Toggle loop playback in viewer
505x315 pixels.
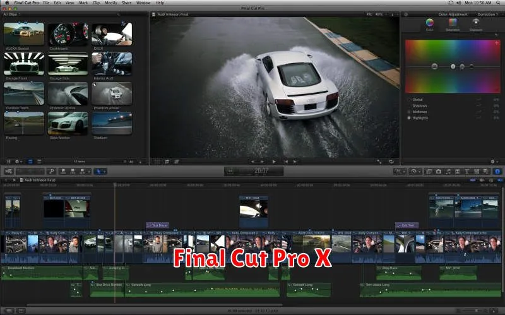click(x=391, y=162)
